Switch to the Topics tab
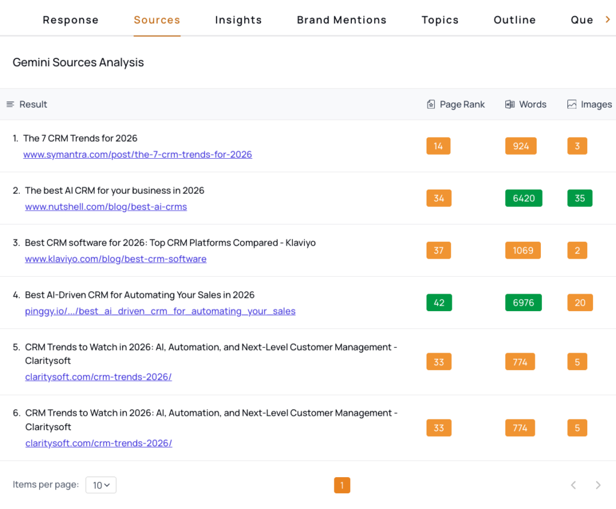The width and height of the screenshot is (616, 509). [x=440, y=20]
